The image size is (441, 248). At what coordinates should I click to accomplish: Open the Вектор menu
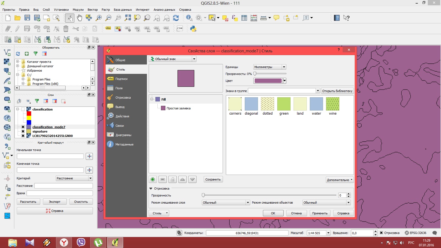pyautogui.click(x=93, y=10)
